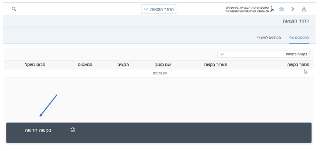Click the אין נתונים empty table row
Viewport: 320px width, 151px height.
point(160,73)
